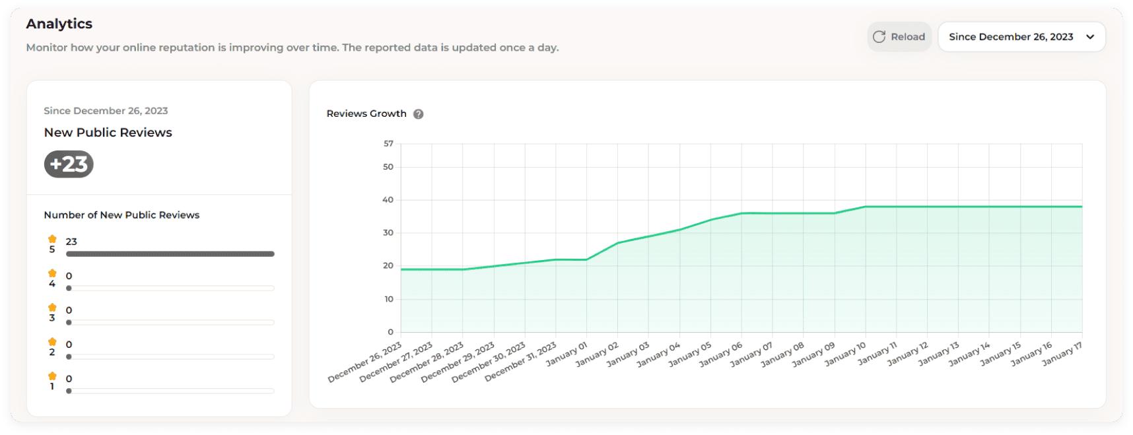Click the 5-star rating star icon
Screen dimensions: 1133x435
(x=52, y=239)
